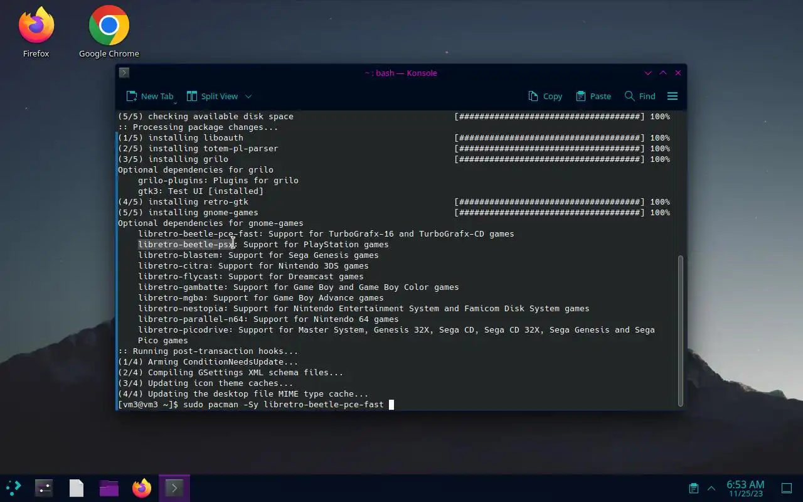Screen dimensions: 803x502
Task: Copy selected terminal text
Action: (x=545, y=96)
